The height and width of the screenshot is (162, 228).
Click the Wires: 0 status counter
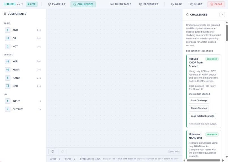[x=70, y=159]
